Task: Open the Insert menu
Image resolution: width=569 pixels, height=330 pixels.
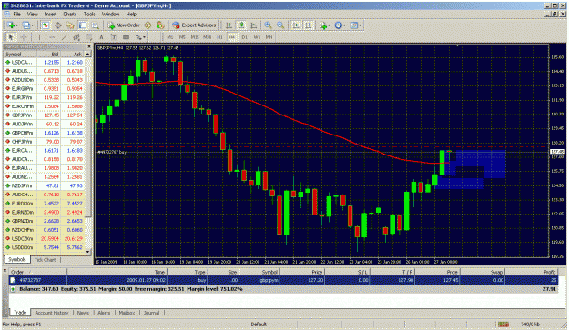Action: (x=50, y=15)
